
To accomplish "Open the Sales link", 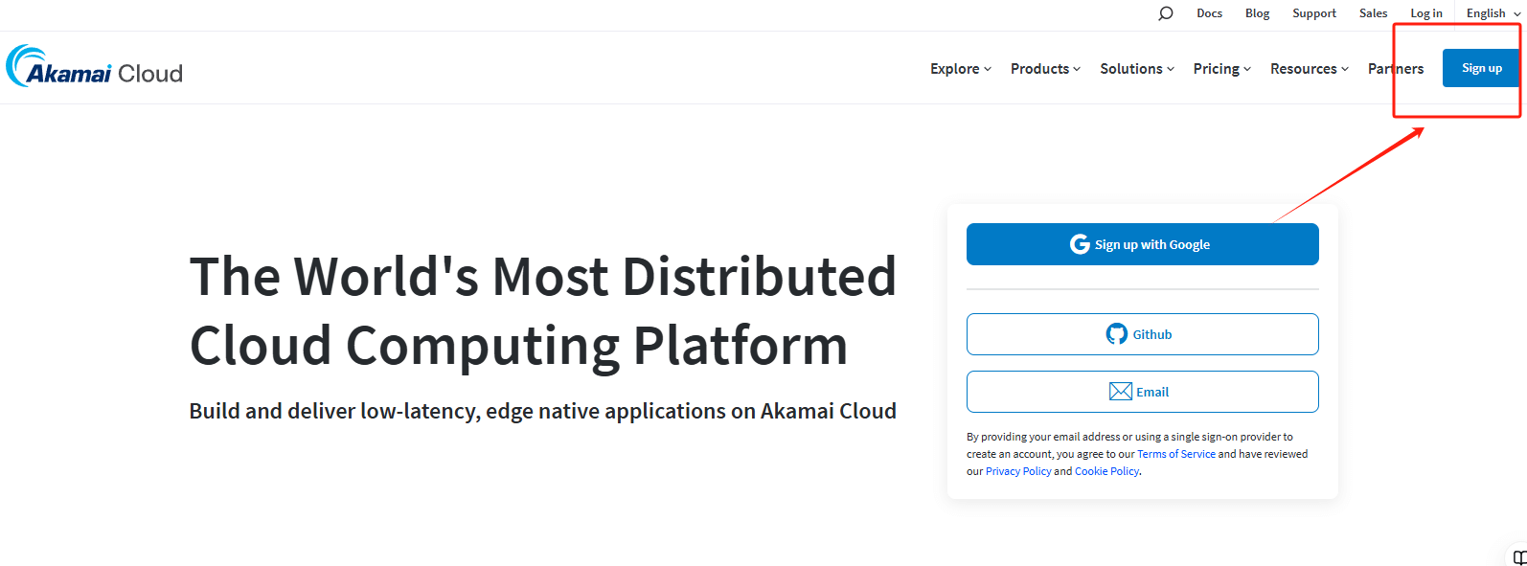I will coord(1373,13).
